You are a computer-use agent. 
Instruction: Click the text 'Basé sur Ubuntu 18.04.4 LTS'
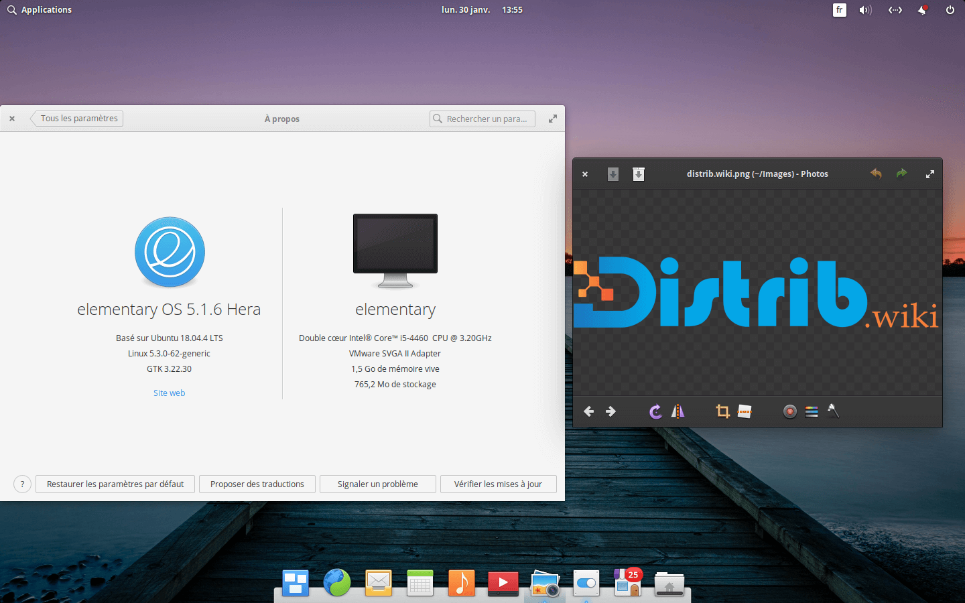[170, 338]
